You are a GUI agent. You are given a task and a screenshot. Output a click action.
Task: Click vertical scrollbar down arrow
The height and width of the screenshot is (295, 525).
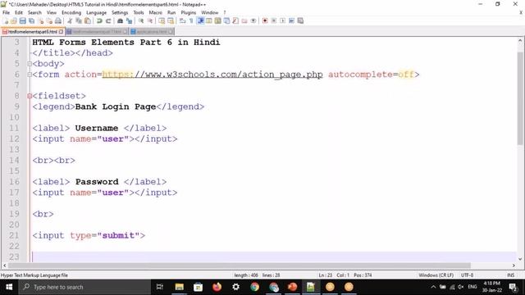520,259
